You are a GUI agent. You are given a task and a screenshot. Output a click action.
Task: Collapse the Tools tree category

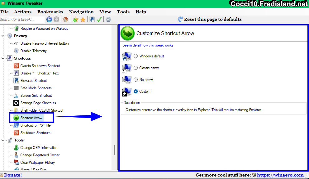click(3, 140)
